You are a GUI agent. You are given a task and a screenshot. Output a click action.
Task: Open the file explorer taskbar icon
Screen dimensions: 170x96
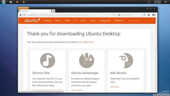(x=11, y=2)
